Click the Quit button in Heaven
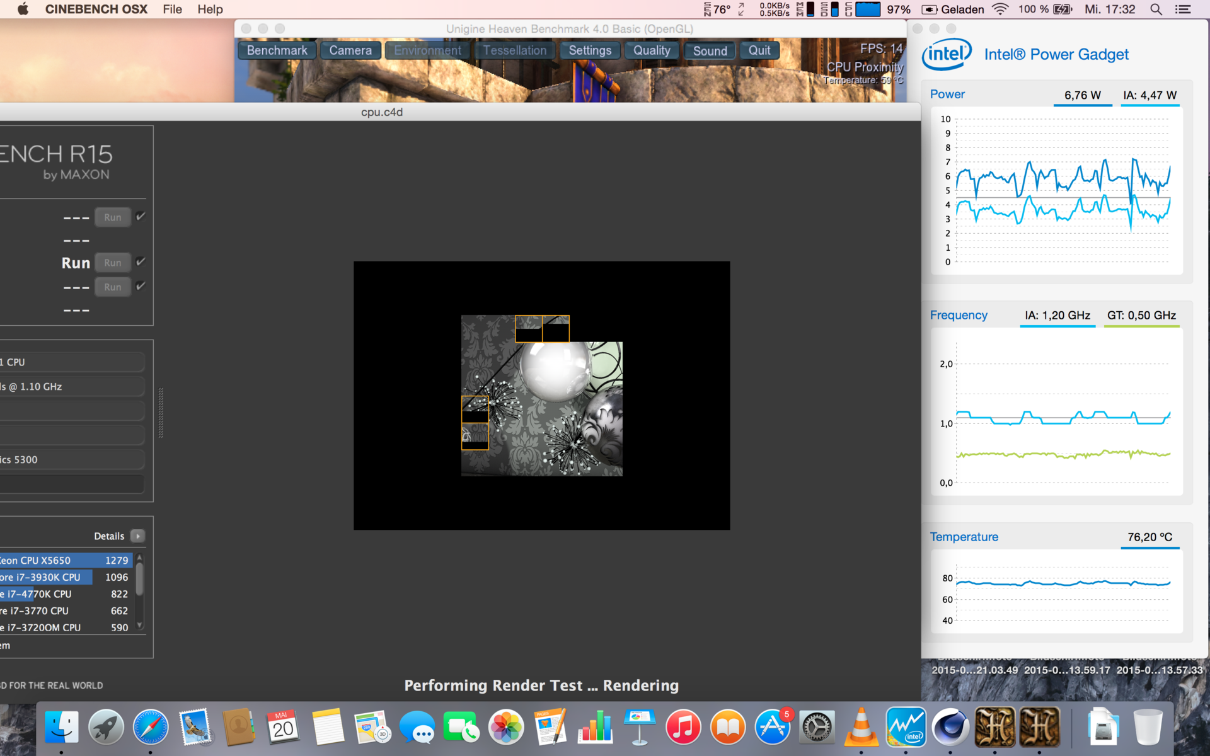 pyautogui.click(x=759, y=50)
